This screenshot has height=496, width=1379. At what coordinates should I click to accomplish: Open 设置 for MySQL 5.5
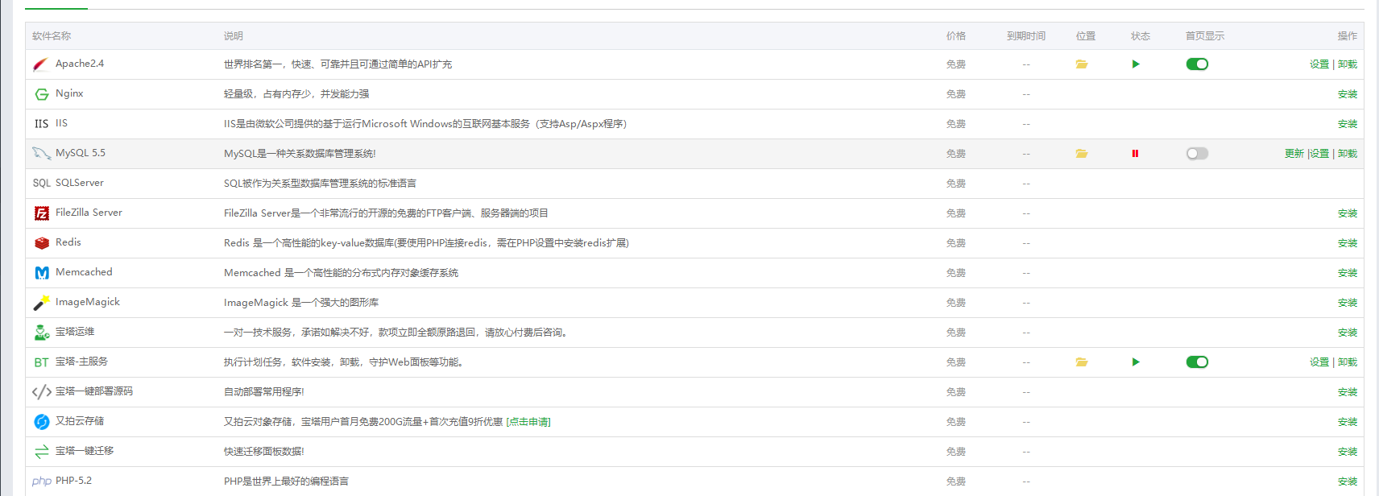1319,154
